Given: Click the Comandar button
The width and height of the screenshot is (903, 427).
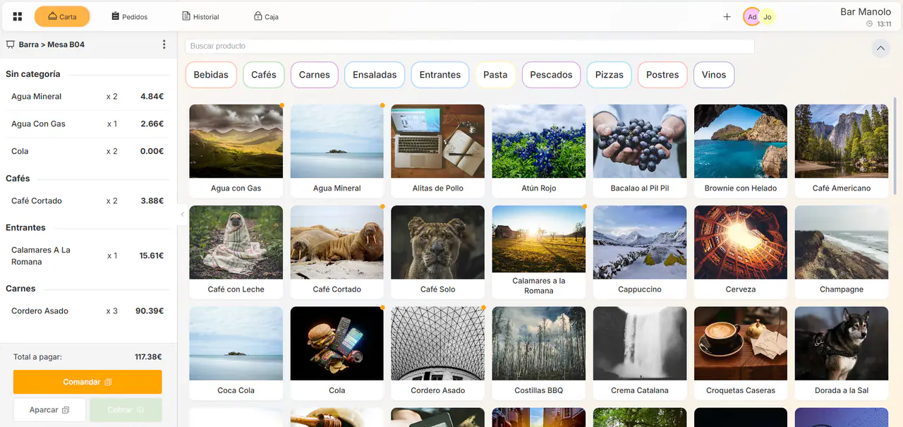Looking at the screenshot, I should pyautogui.click(x=87, y=382).
